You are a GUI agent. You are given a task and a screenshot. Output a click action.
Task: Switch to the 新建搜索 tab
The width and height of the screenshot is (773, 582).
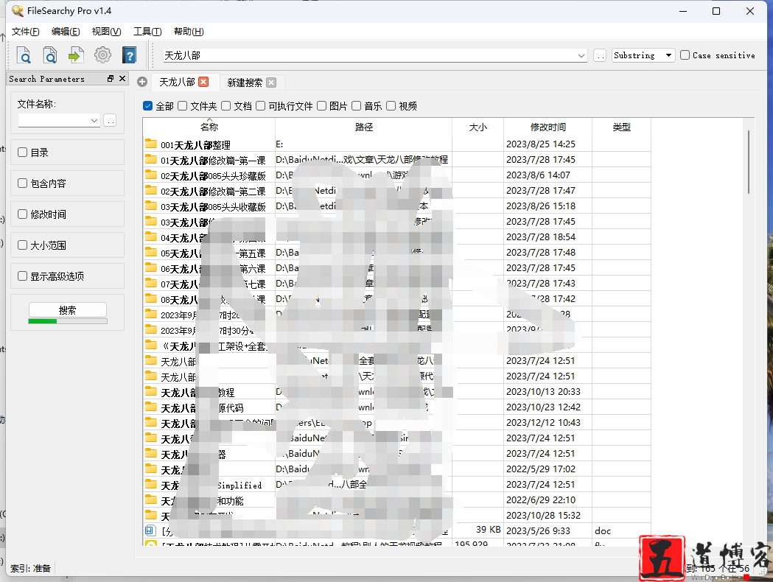(245, 83)
